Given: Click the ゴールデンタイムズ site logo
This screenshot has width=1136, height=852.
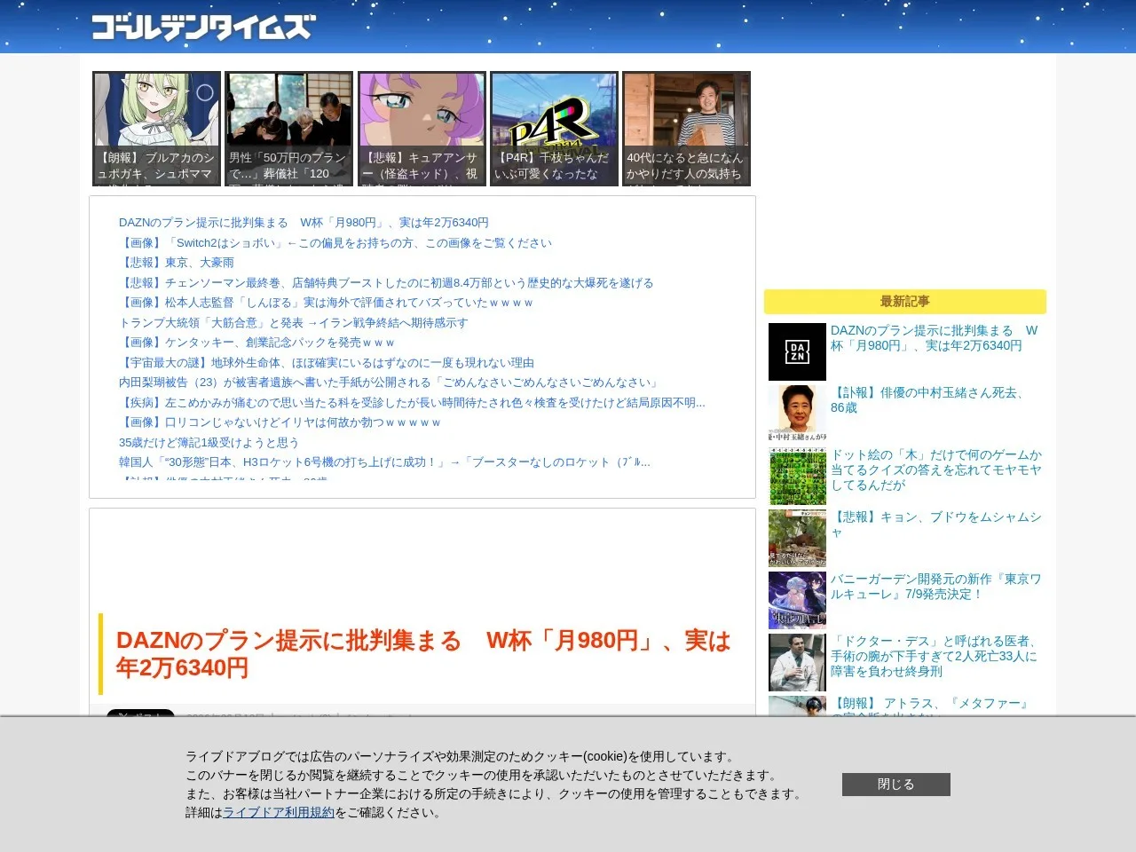Looking at the screenshot, I should click(203, 28).
